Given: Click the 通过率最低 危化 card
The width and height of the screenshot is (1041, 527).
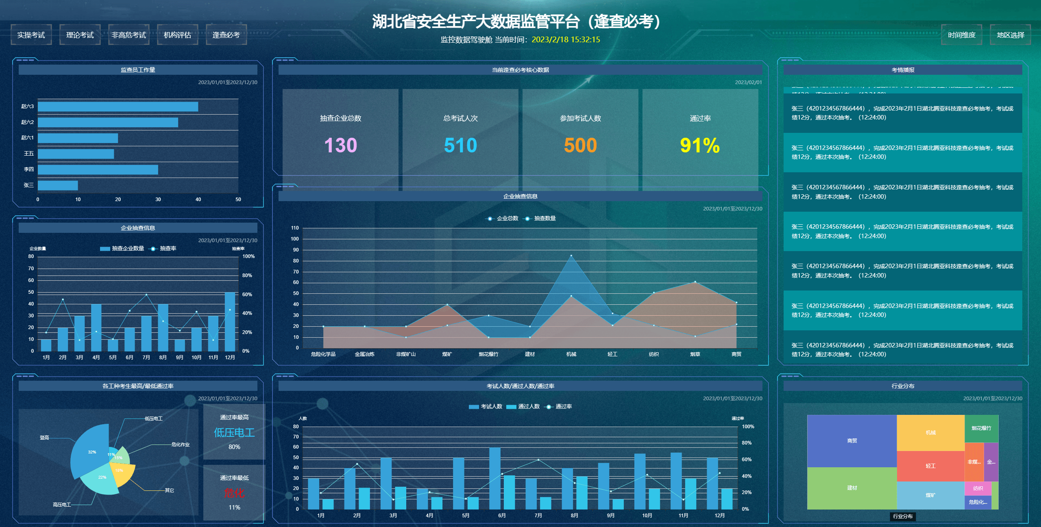Looking at the screenshot, I should tap(234, 492).
